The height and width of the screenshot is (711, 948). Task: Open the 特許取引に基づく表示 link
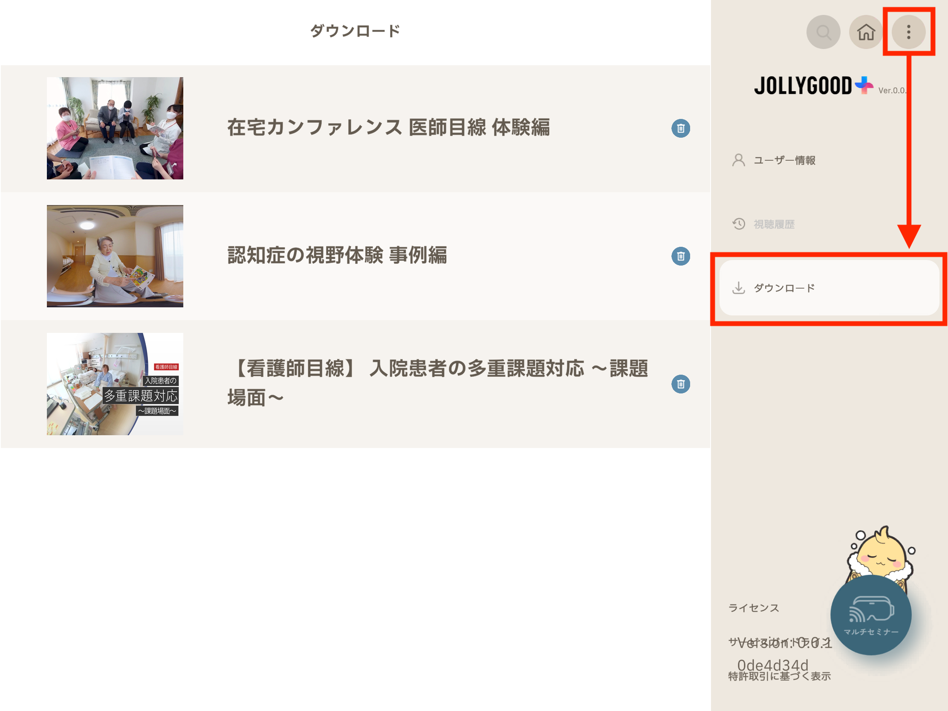tap(779, 676)
